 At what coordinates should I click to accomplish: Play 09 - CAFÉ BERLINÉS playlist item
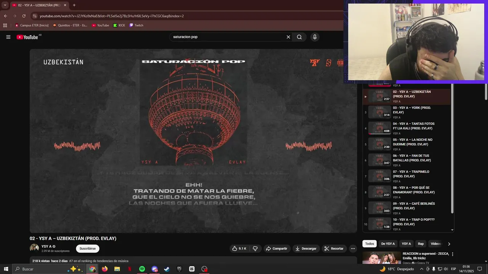(407, 209)
